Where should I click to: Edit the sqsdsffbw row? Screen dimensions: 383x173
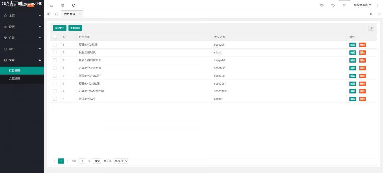point(353,91)
